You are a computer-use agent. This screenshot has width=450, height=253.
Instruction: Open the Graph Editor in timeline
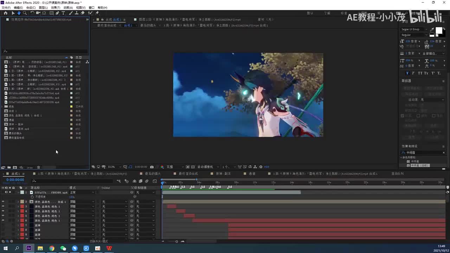155,181
